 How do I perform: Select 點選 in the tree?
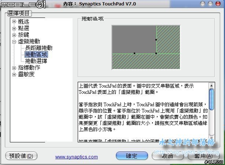[23, 28]
